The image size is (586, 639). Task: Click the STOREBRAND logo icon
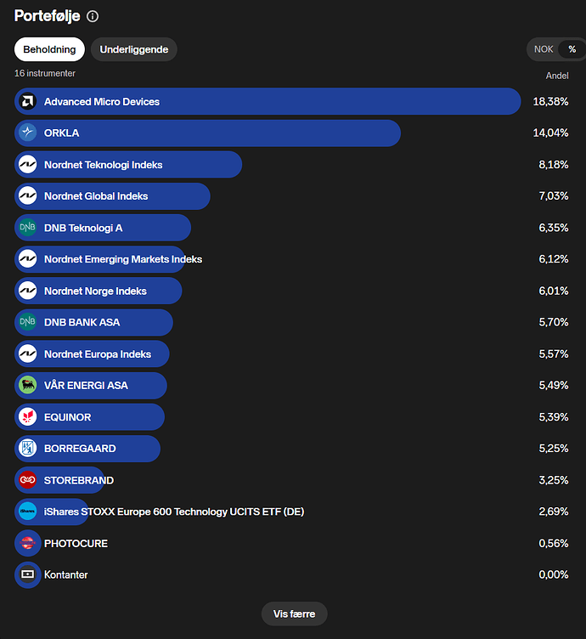(x=27, y=480)
